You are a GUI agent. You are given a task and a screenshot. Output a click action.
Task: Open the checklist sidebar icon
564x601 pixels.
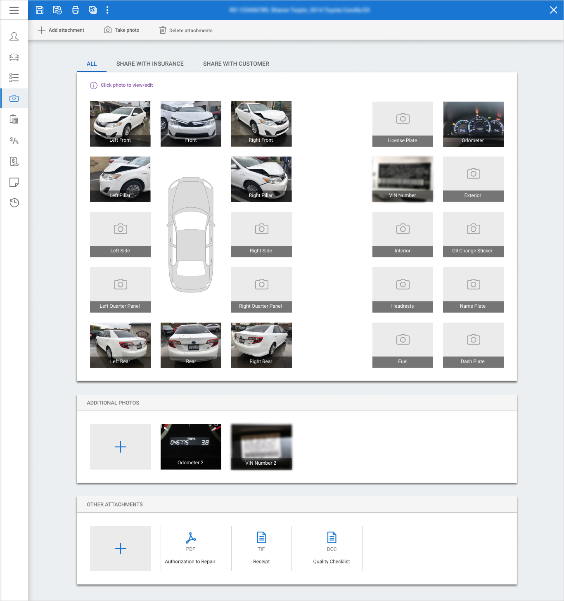tap(14, 78)
